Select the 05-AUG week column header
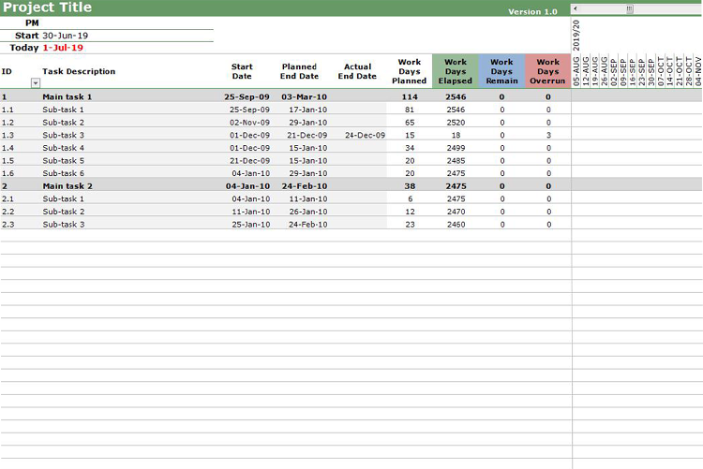This screenshot has width=703, height=469. pos(577,70)
